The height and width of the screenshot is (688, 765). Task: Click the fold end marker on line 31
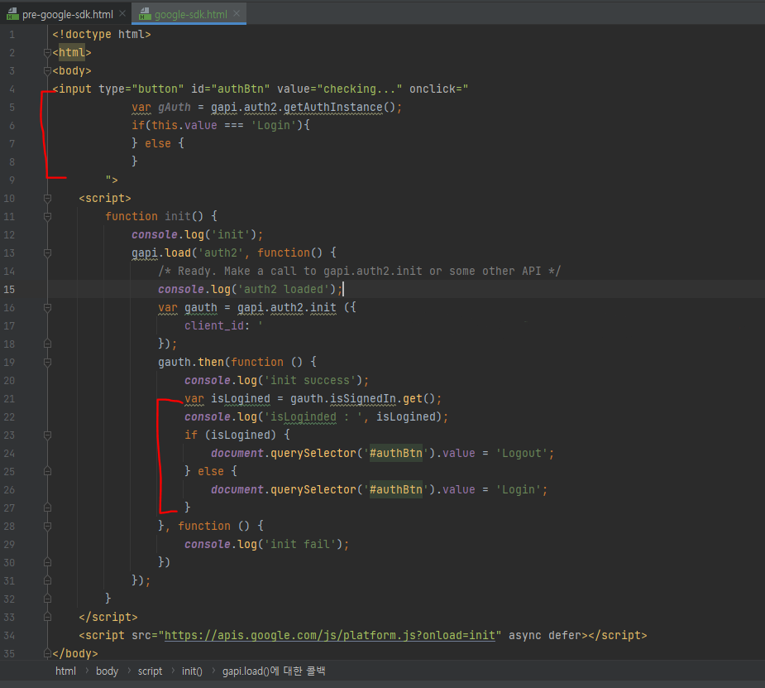click(x=47, y=580)
